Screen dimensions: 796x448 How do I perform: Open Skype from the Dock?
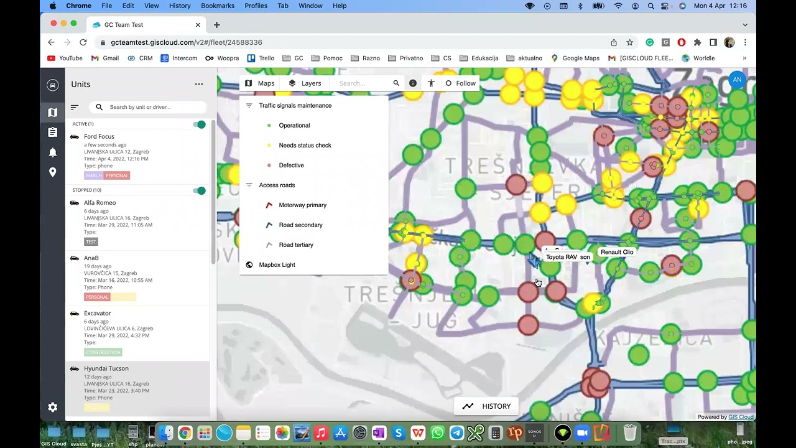(399, 433)
